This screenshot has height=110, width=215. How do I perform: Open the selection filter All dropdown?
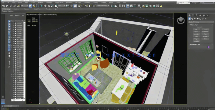(24, 6)
